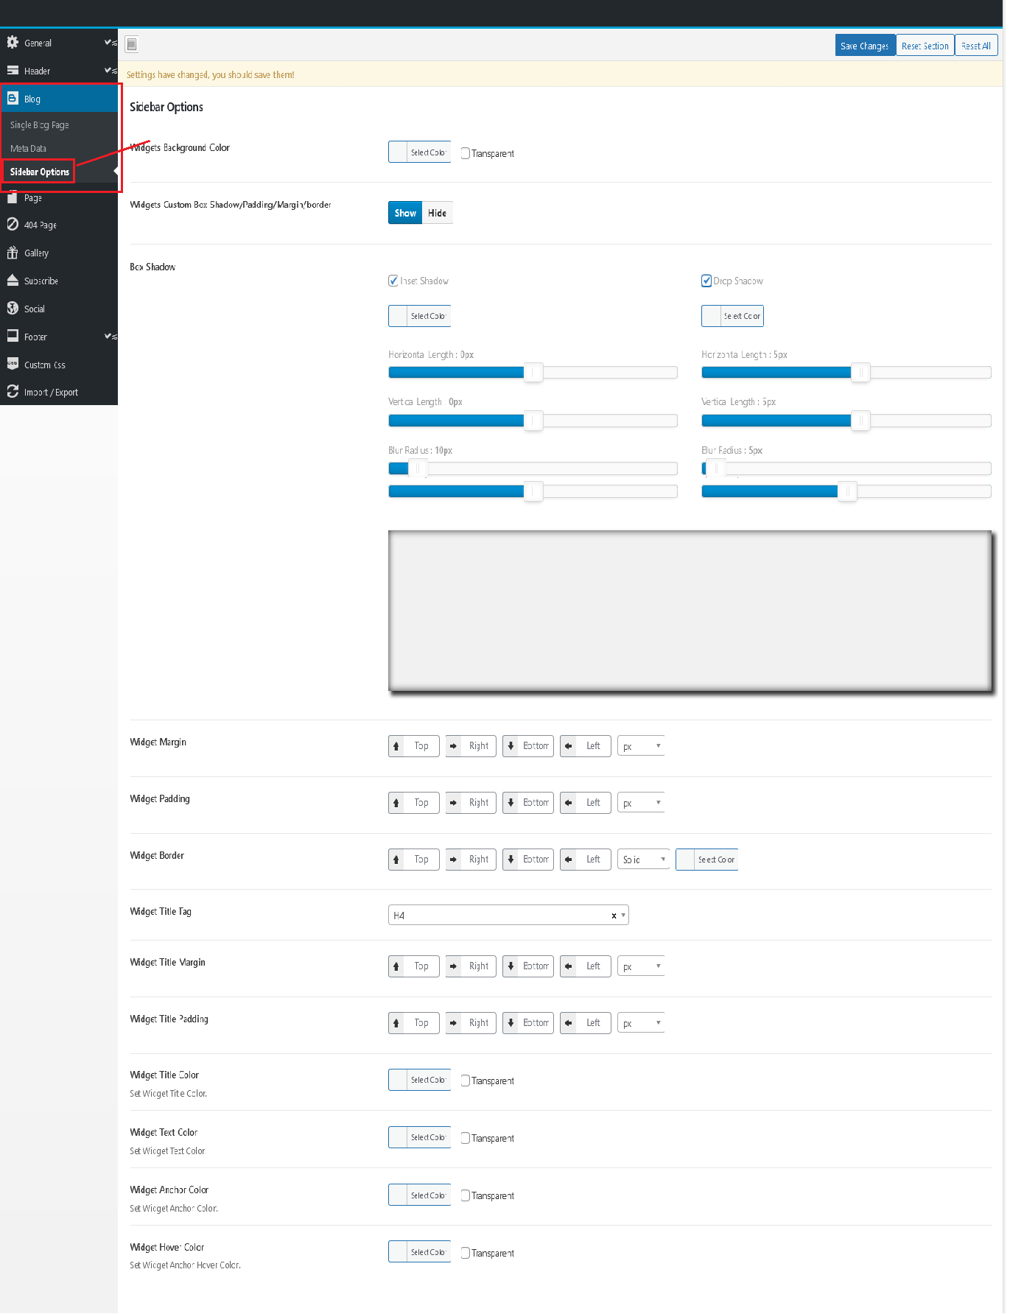Open Single Blog Page submenu item
This screenshot has width=1010, height=1314.
(40, 125)
